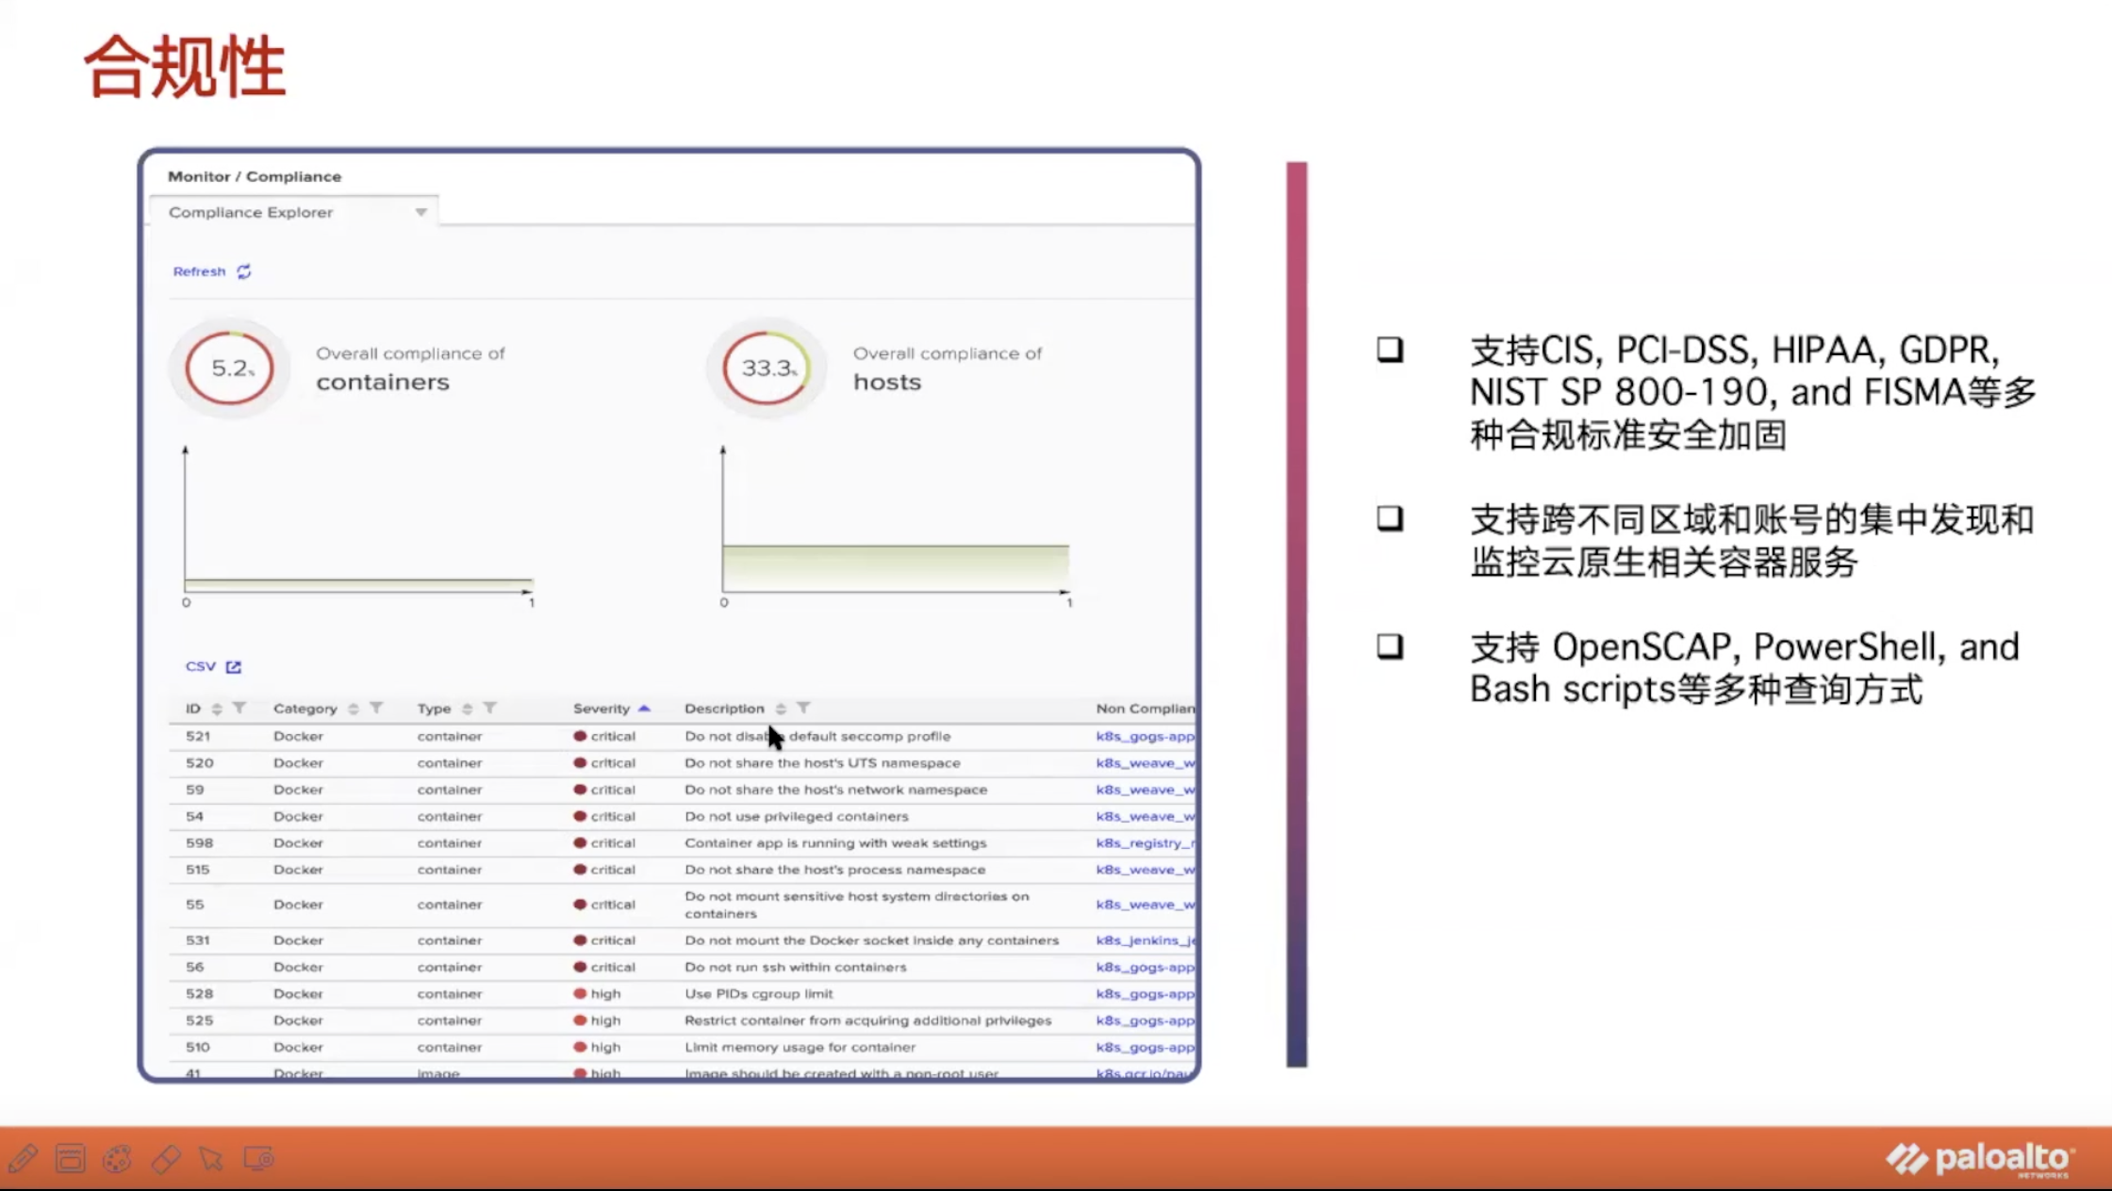The image size is (2112, 1191).
Task: Click the external link icon next to CSV
Action: [234, 665]
